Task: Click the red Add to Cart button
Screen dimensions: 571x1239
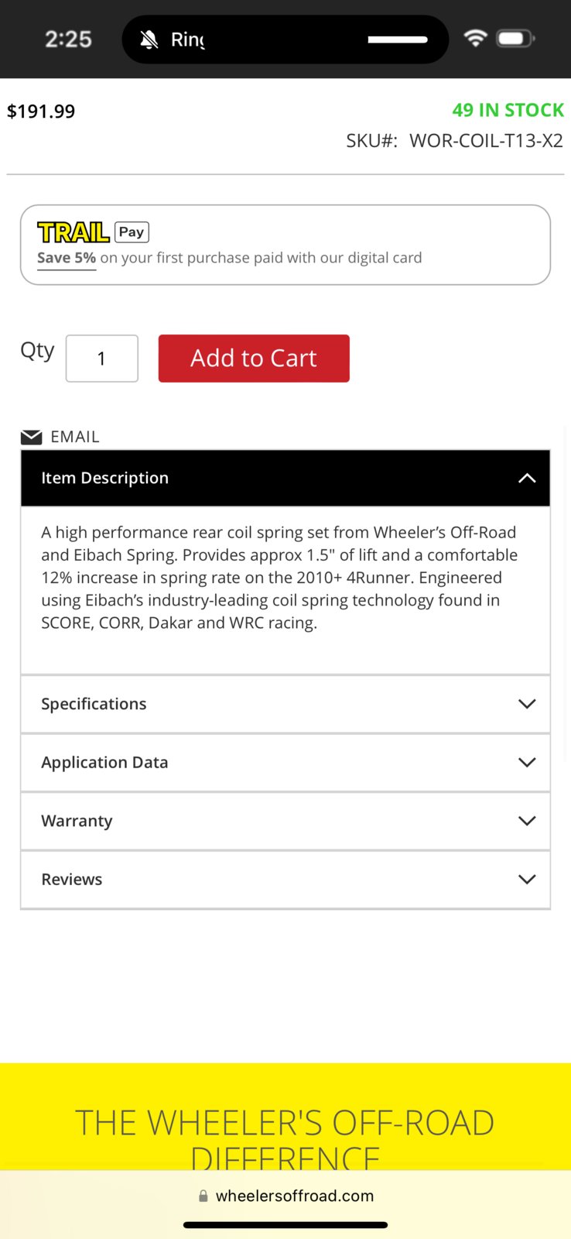Action: point(254,359)
